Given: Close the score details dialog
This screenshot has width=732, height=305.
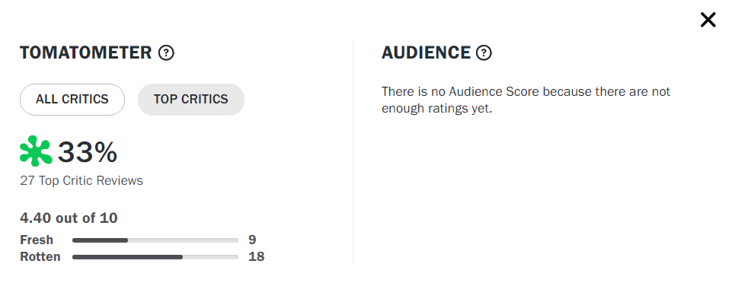Looking at the screenshot, I should [x=708, y=20].
